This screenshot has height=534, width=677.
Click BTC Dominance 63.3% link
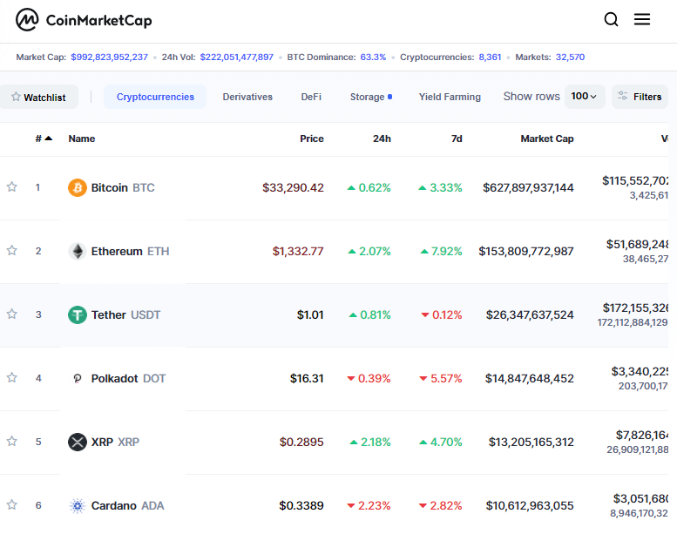coord(373,57)
